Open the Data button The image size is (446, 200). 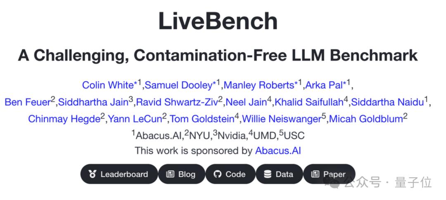(279, 174)
